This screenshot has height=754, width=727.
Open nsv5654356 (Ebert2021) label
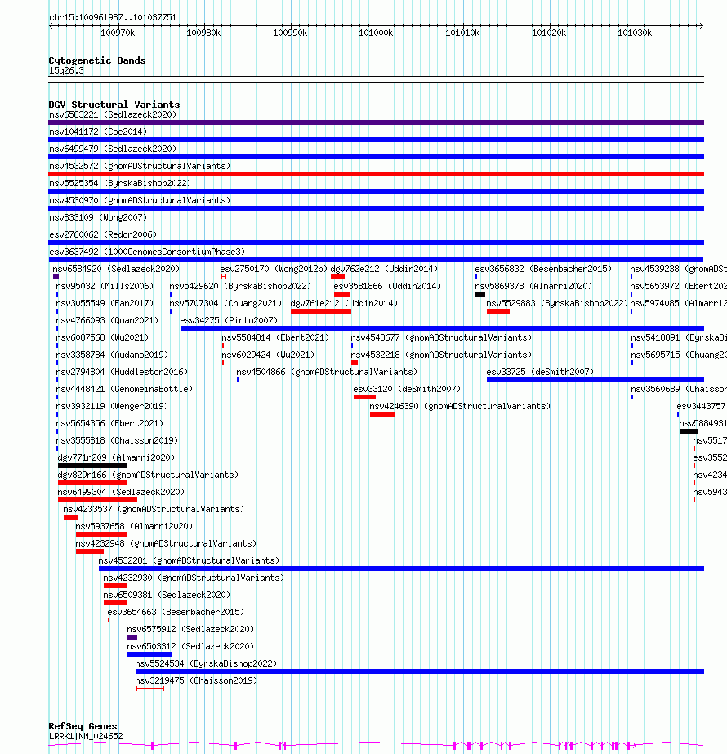point(109,424)
